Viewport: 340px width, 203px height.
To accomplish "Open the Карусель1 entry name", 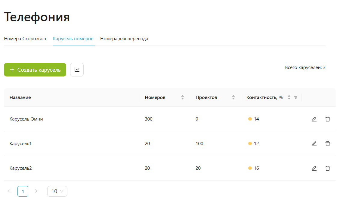I will point(20,143).
